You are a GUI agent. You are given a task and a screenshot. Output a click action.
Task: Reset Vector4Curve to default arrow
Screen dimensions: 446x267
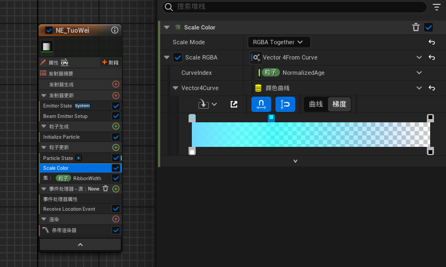click(x=432, y=88)
